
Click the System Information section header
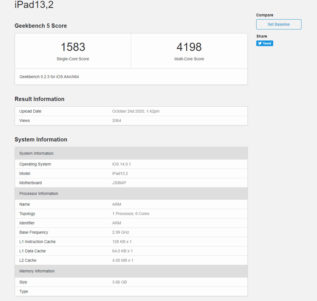[x=36, y=153]
